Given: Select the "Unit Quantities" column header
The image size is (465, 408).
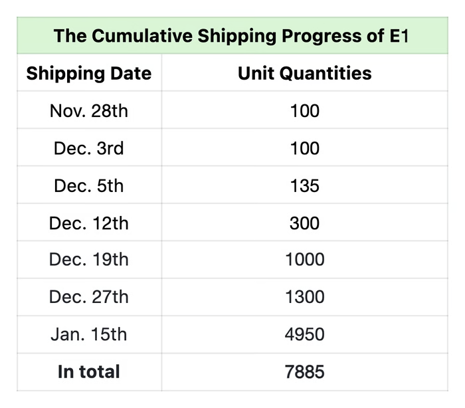Looking at the screenshot, I should click(305, 73).
